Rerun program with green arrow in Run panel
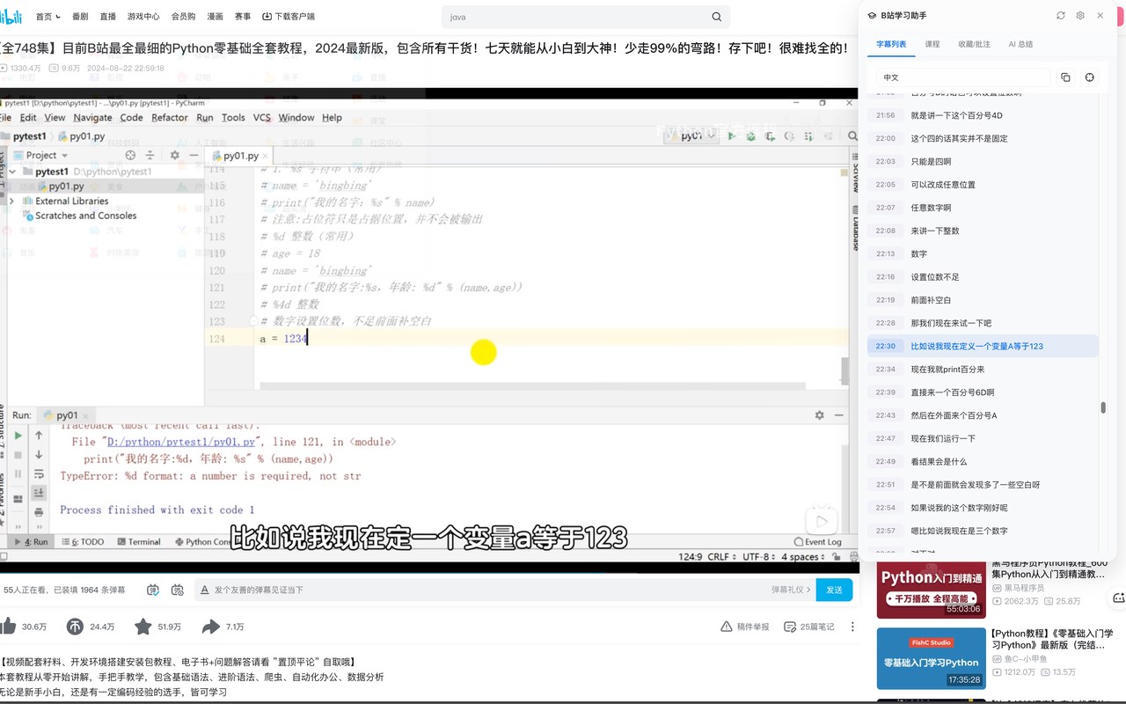The width and height of the screenshot is (1126, 704). coord(18,436)
